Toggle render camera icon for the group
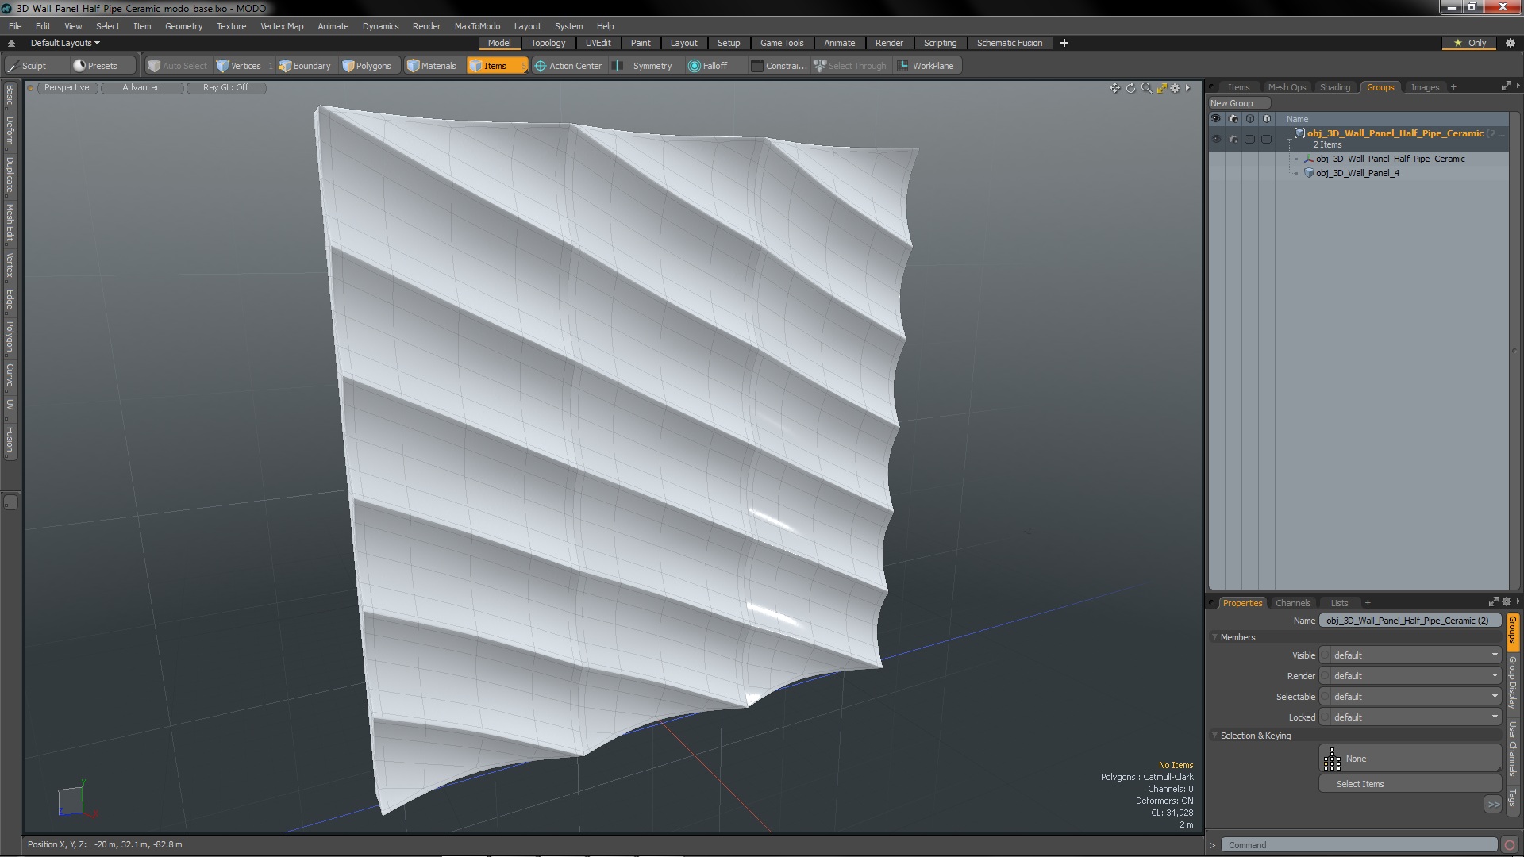Screen dimensions: 1524x857 [1233, 139]
